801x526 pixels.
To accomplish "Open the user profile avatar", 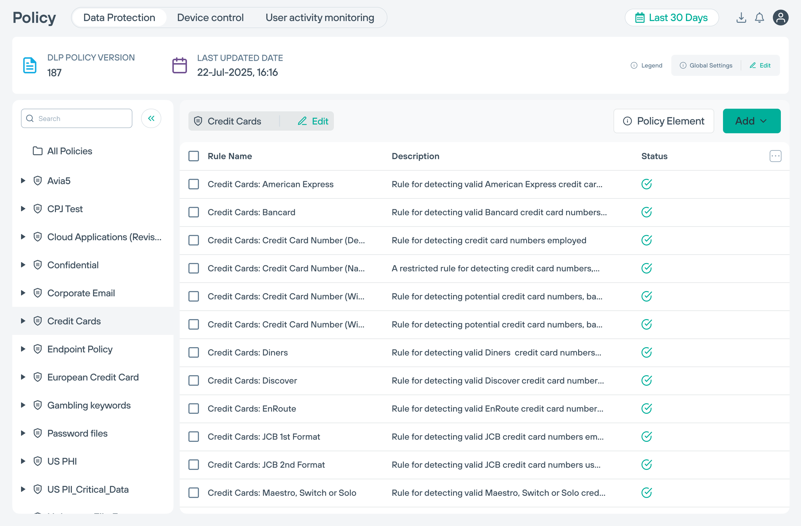I will (780, 18).
